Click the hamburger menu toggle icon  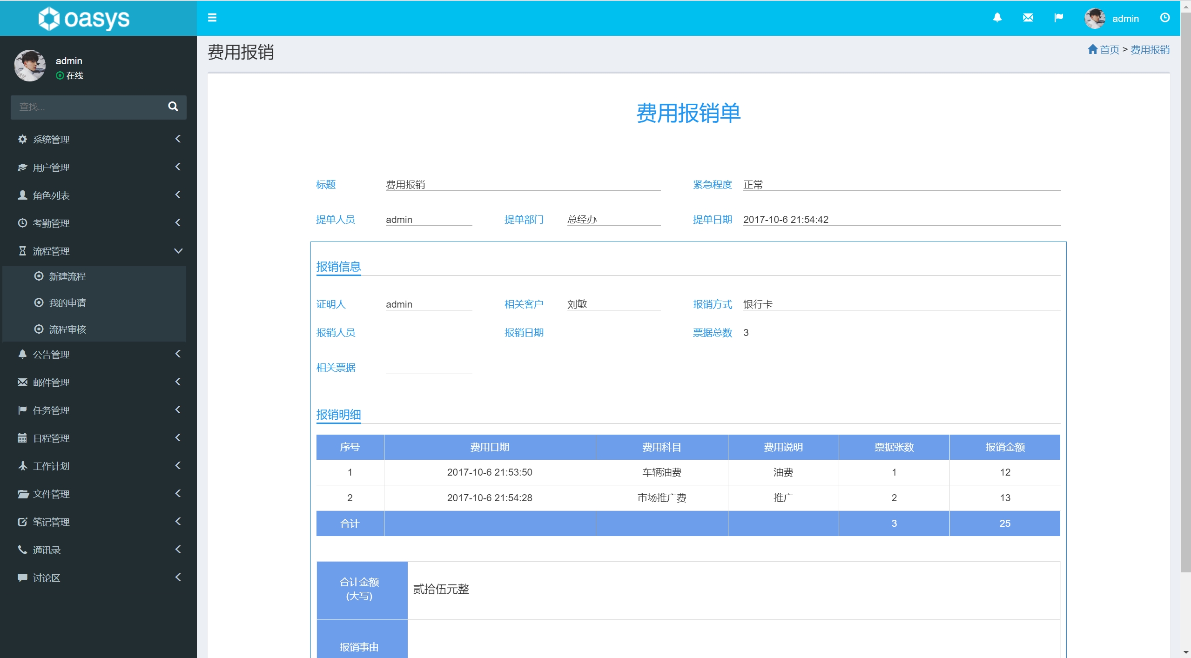212,18
